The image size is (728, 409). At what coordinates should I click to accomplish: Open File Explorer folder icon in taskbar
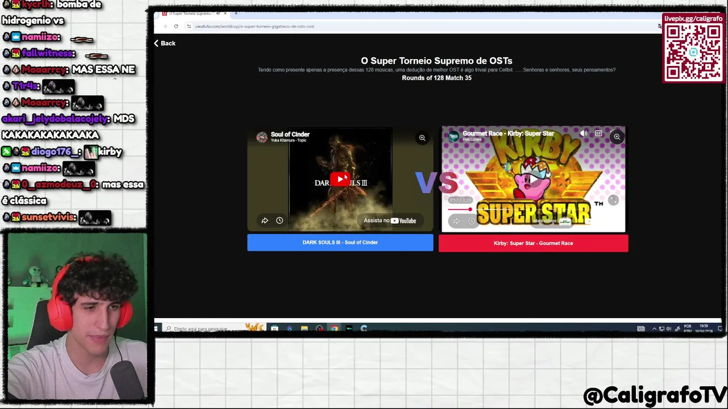point(304,329)
